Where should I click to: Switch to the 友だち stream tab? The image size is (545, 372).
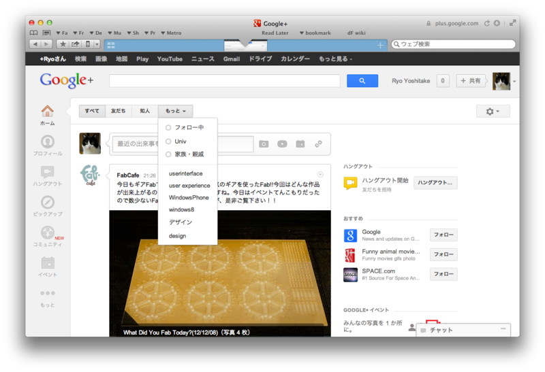(x=118, y=111)
